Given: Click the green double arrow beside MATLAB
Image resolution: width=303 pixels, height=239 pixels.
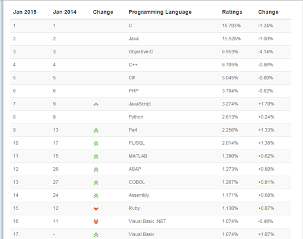Looking at the screenshot, I should [x=96, y=156].
